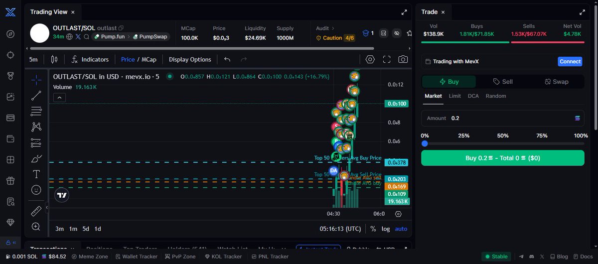Select the brush drawing tool

pyautogui.click(x=36, y=159)
